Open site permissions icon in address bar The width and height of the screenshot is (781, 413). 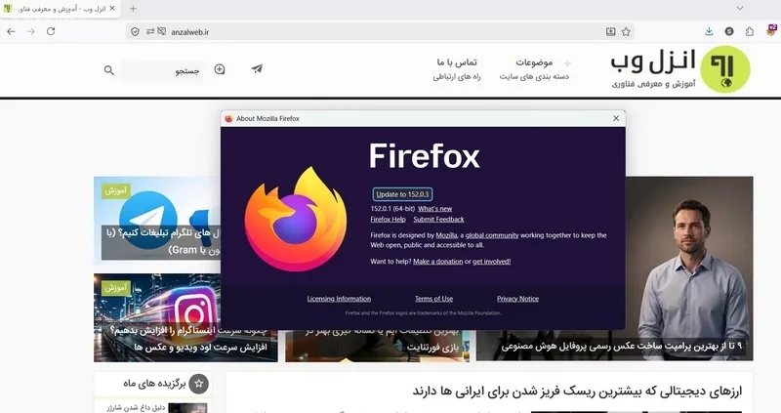point(150,31)
